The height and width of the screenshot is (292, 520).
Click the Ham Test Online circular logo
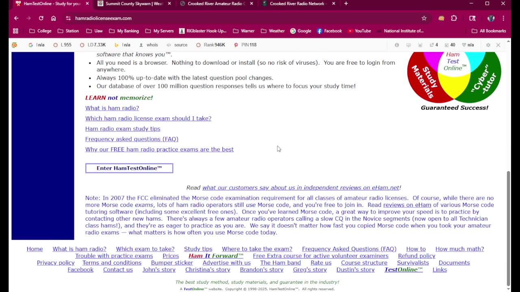(x=454, y=77)
